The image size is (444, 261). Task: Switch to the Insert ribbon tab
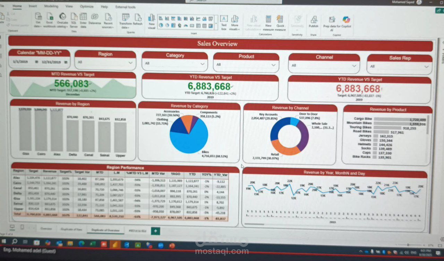click(33, 6)
